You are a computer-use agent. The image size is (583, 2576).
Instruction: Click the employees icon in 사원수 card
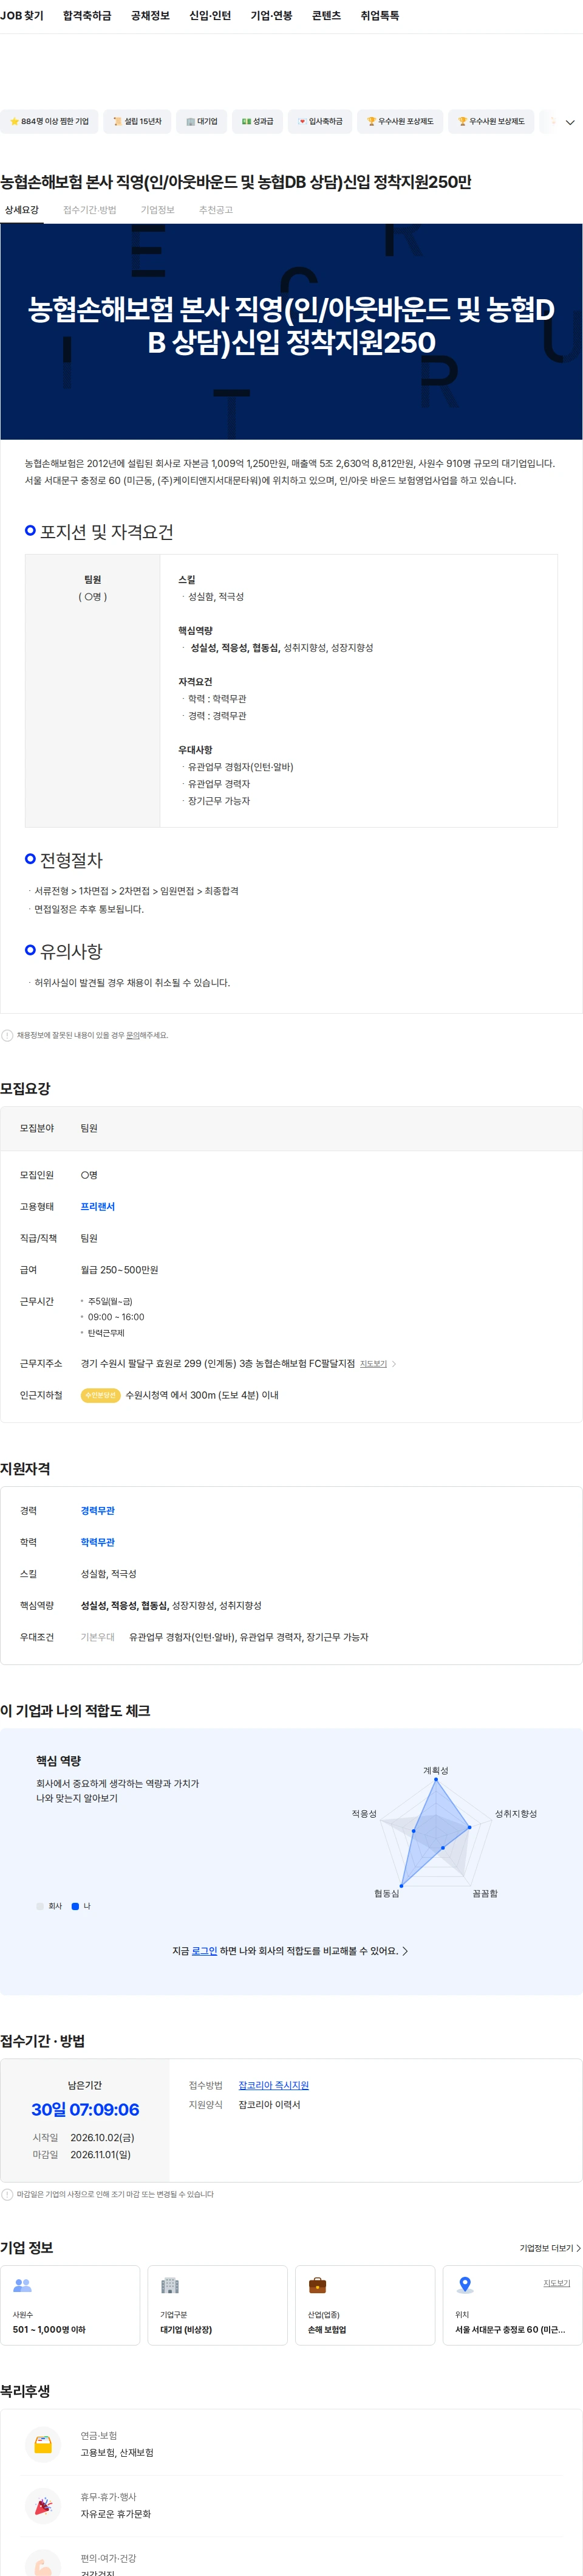point(22,2285)
